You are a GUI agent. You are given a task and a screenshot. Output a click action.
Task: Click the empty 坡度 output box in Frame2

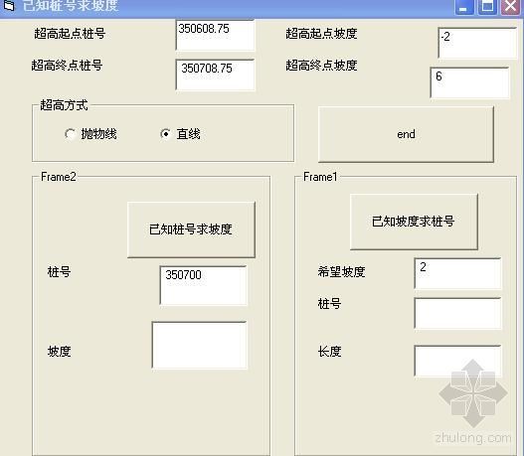199,345
